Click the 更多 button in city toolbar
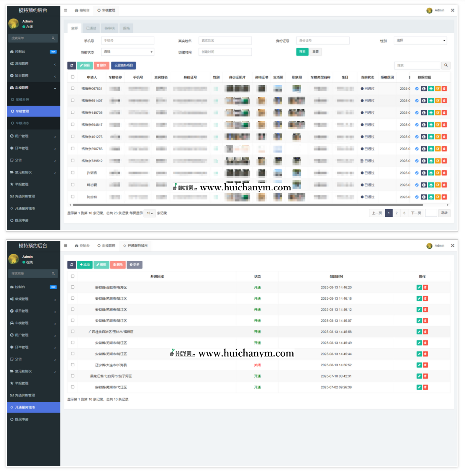 pyautogui.click(x=135, y=265)
